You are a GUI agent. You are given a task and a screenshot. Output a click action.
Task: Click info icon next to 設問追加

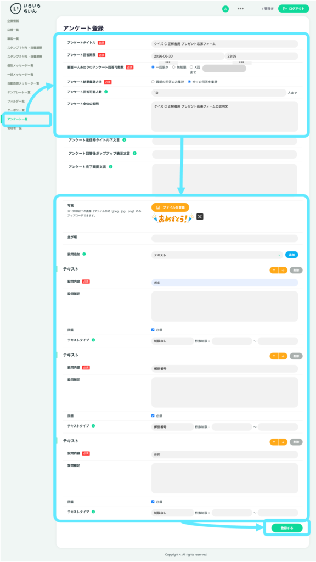click(x=84, y=254)
